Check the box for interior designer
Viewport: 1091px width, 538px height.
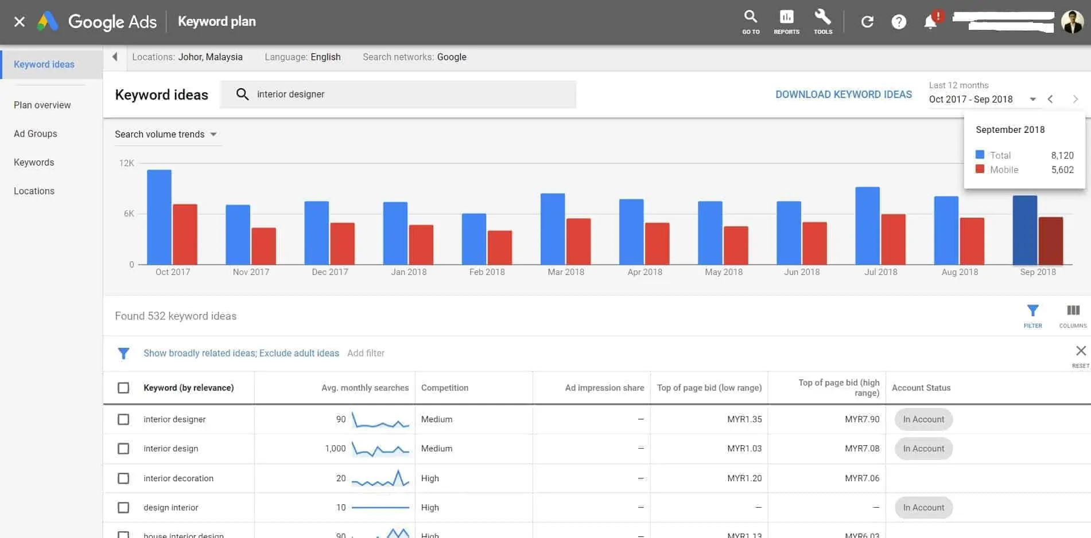pos(123,419)
